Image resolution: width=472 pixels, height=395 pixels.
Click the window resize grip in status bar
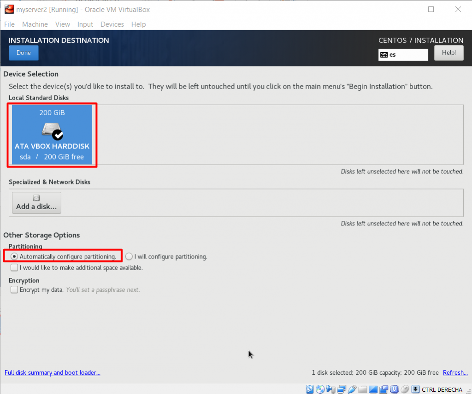pyautogui.click(x=469, y=391)
